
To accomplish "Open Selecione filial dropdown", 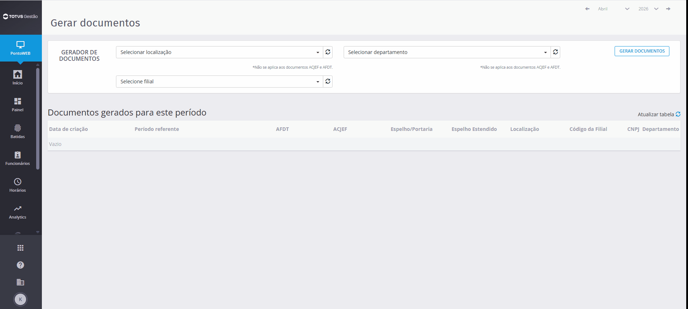I will [x=219, y=82].
